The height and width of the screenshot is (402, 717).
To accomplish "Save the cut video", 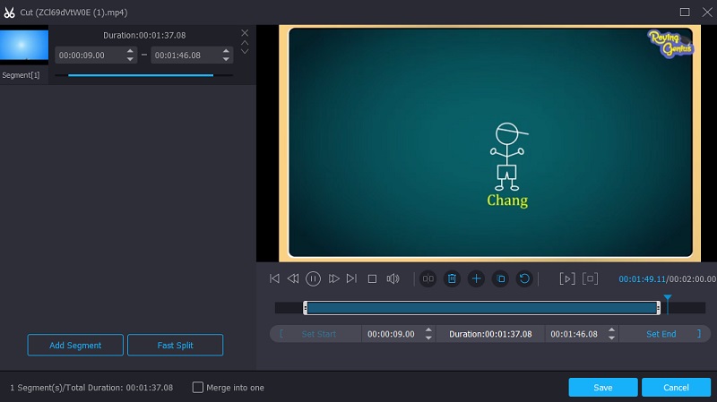I will [602, 388].
